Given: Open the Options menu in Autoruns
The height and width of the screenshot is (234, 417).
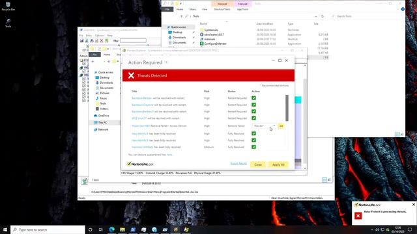Looking at the screenshot, I should pos(100,35).
